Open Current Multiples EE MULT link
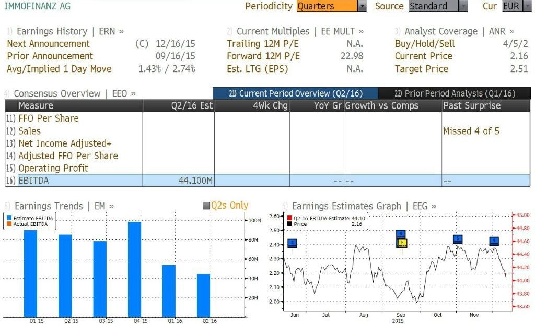Screen dimensions: 535x324 coord(300,31)
